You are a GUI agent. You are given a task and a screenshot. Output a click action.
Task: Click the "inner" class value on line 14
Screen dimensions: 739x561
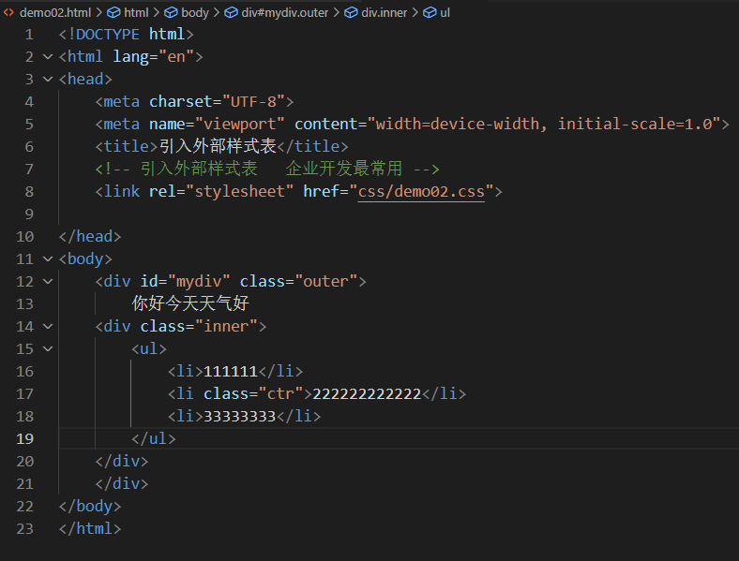coord(226,326)
